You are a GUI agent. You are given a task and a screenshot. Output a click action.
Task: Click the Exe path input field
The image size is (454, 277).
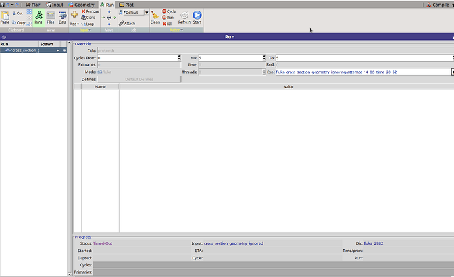[363, 72]
